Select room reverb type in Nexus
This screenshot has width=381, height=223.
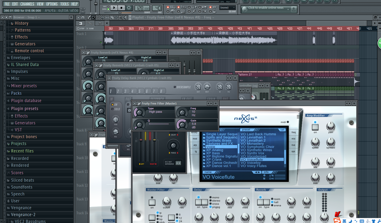click(x=272, y=199)
